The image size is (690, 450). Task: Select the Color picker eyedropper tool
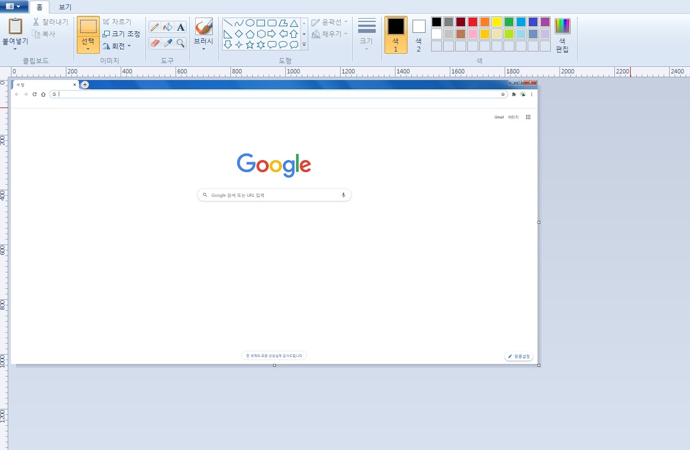pyautogui.click(x=168, y=43)
